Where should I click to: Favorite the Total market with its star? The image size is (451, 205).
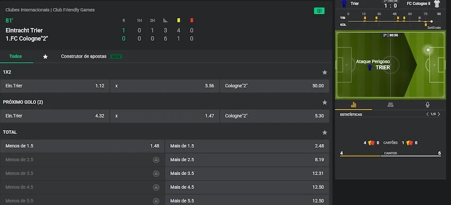click(x=325, y=132)
